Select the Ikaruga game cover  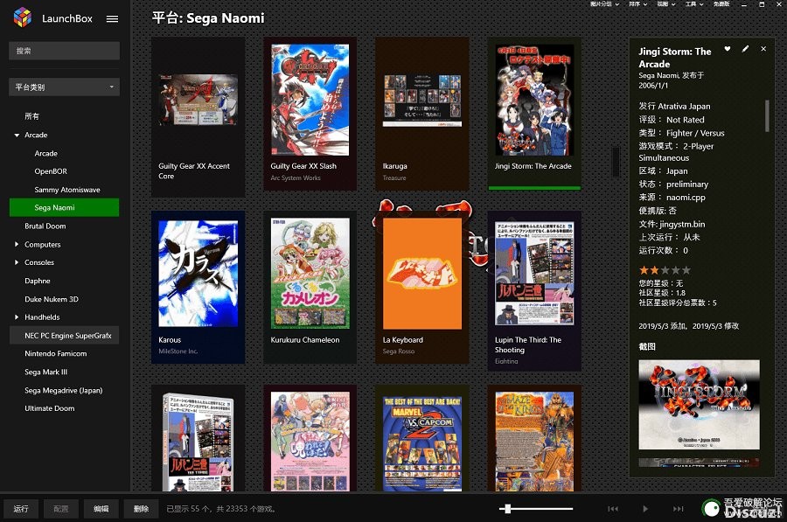(422, 112)
